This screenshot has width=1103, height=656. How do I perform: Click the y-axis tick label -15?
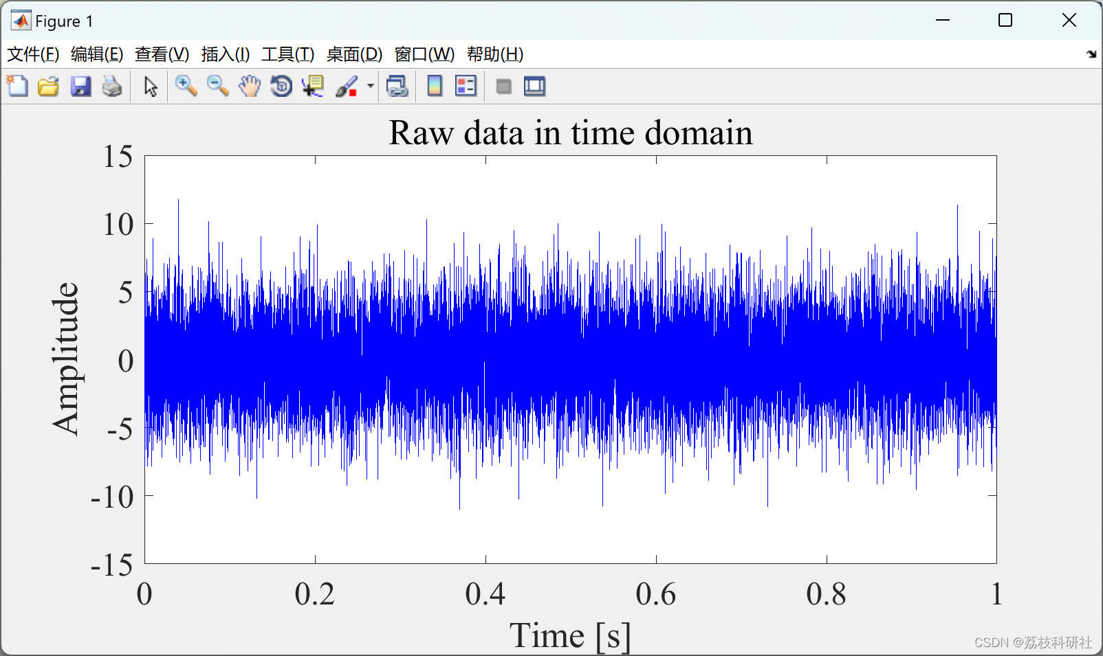112,565
